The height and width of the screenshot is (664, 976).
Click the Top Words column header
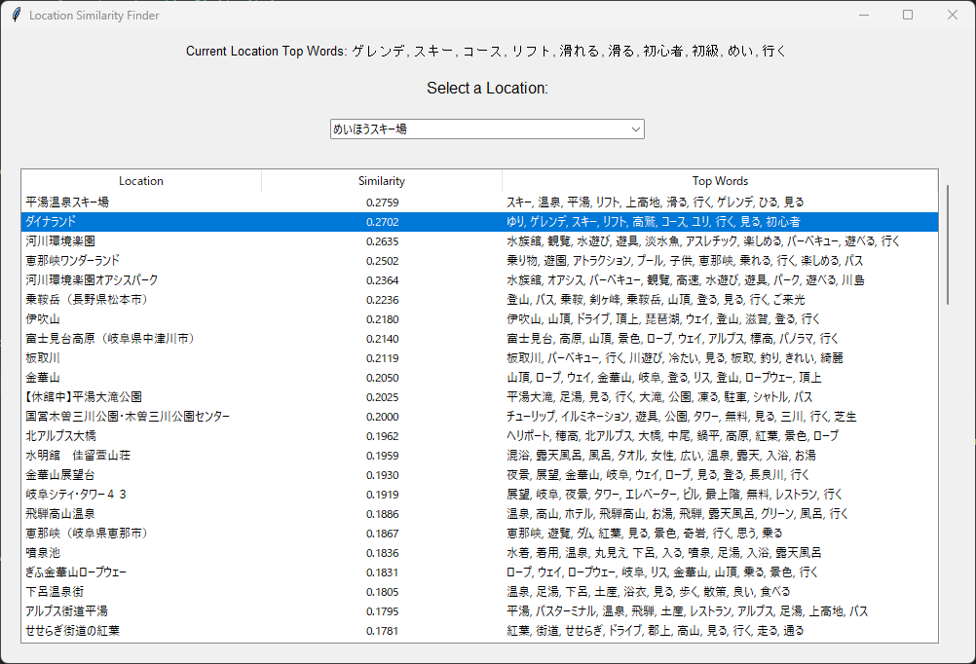(720, 181)
